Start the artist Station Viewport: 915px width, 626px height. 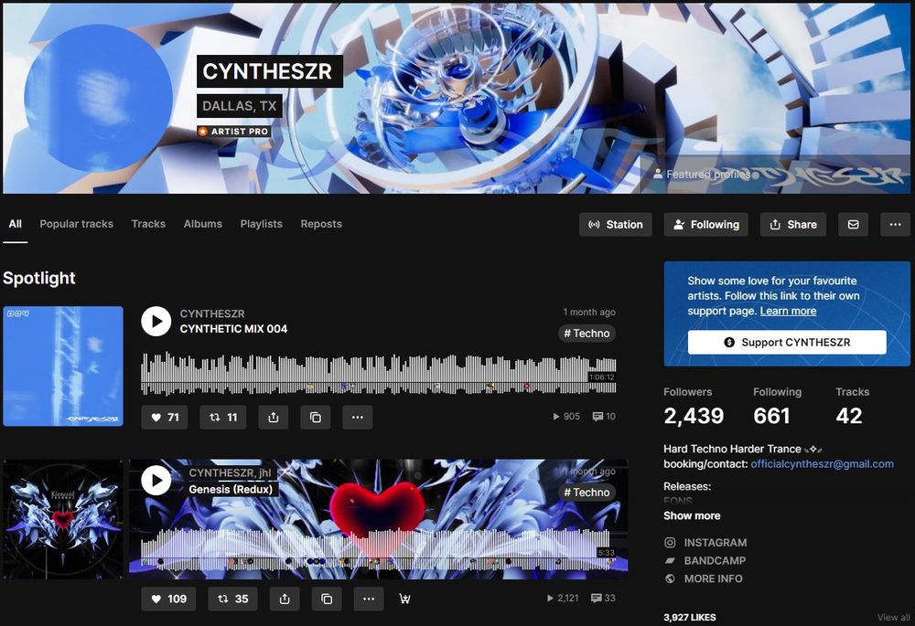[x=616, y=225]
